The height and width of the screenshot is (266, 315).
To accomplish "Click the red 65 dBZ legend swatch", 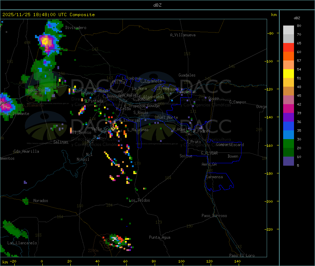I will click(x=288, y=47).
